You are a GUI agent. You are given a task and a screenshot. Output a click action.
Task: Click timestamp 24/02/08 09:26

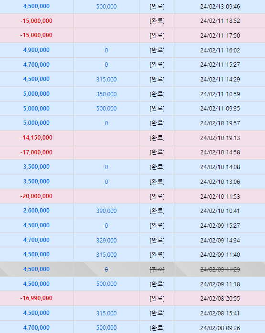pyautogui.click(x=220, y=328)
